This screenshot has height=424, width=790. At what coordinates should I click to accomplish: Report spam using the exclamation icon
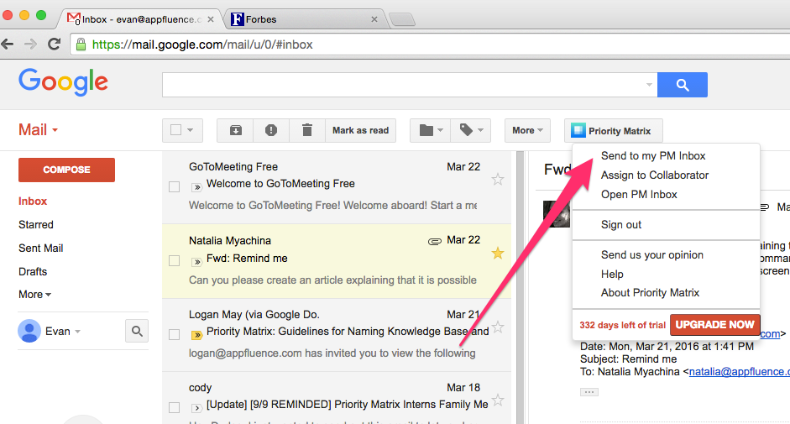[271, 131]
